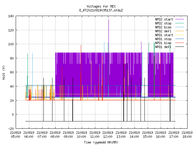Select the file name E_RT20210919035137.sfduZ
This screenshot has height=145, width=193.
pyautogui.click(x=101, y=10)
